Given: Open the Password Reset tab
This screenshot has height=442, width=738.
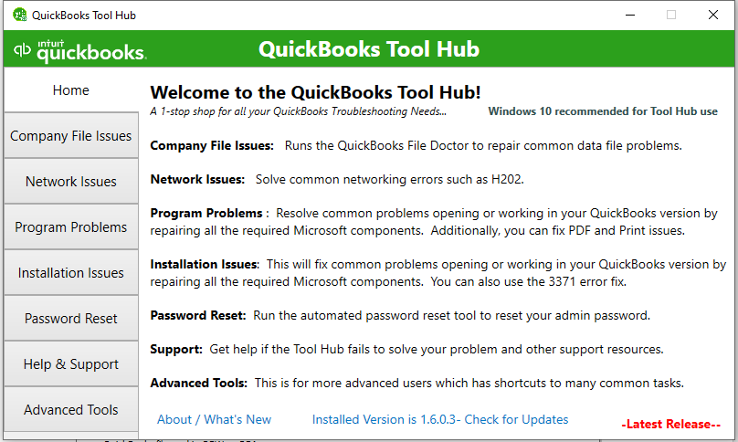Looking at the screenshot, I should [70, 319].
